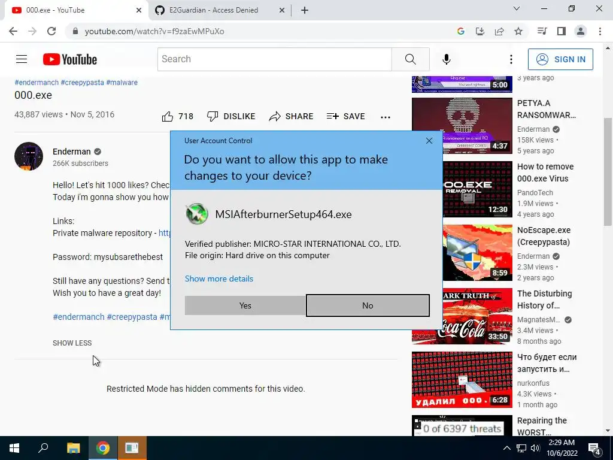The height and width of the screenshot is (460, 613).
Task: Click SHARE under the video
Action: pyautogui.click(x=292, y=116)
